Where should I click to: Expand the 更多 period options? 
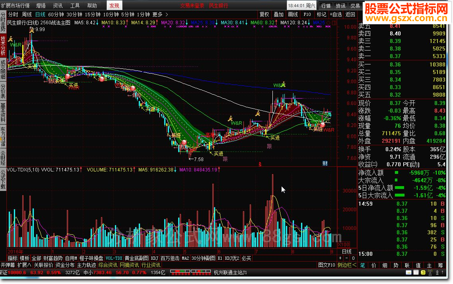pos(160,14)
